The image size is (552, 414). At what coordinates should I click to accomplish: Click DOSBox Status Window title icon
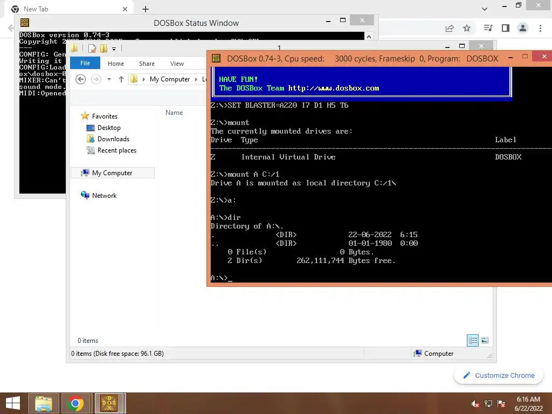tap(25, 23)
